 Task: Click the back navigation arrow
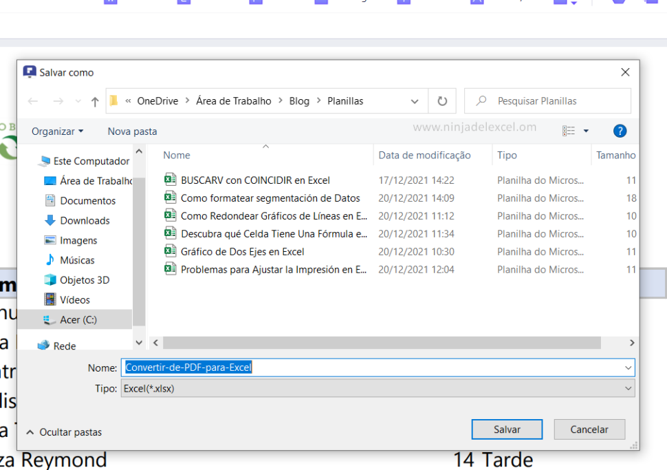click(32, 100)
